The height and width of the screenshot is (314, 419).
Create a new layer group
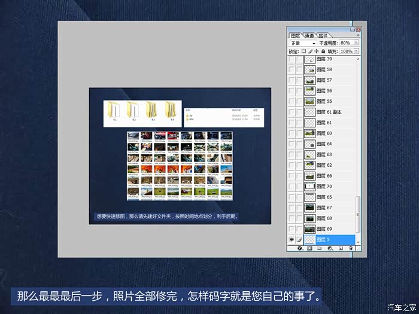pos(320,248)
